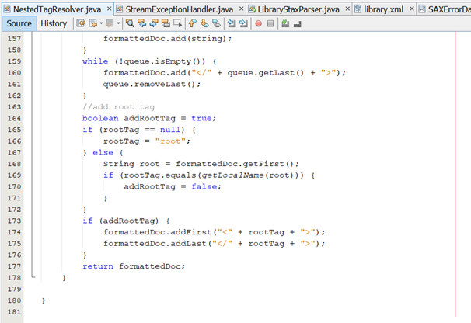The width and height of the screenshot is (471, 323).
Task: Go to Next Bookmark icon
Action: coord(204,23)
